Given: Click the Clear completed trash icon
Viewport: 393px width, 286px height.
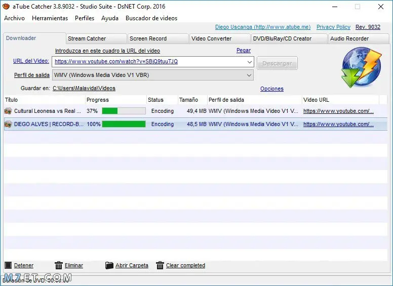Looking at the screenshot, I should [x=160, y=265].
